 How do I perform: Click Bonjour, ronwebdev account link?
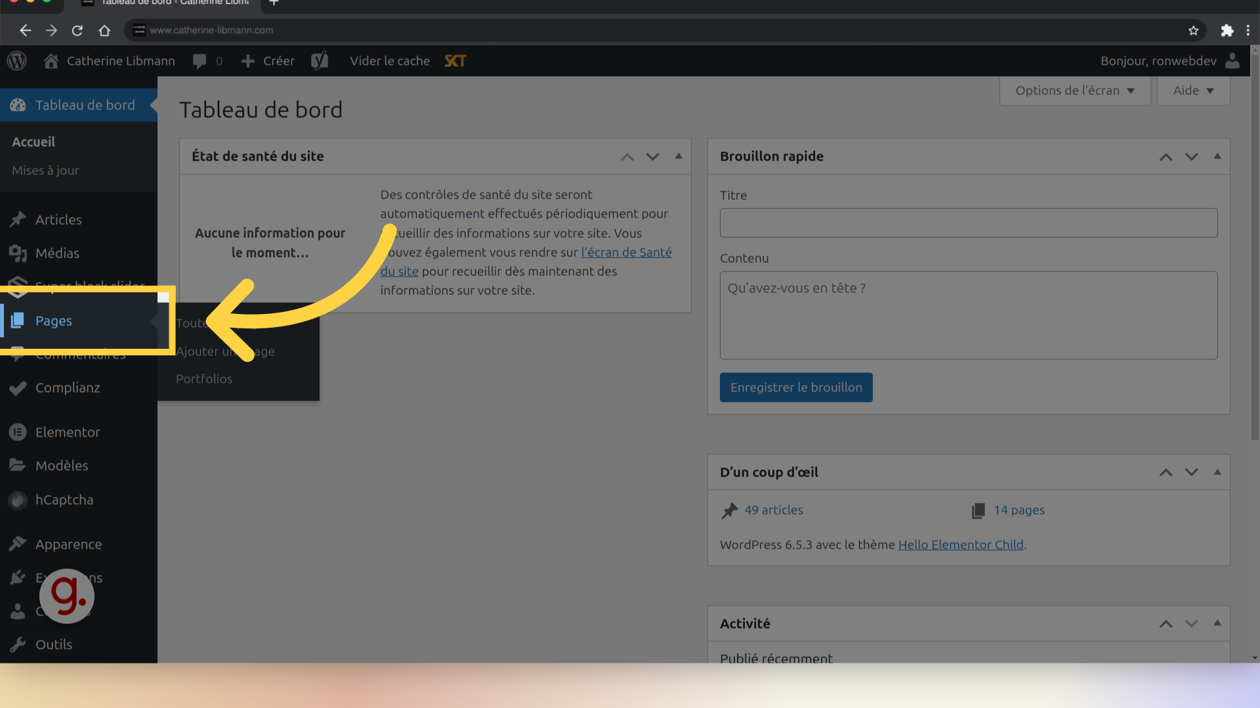click(x=1158, y=61)
